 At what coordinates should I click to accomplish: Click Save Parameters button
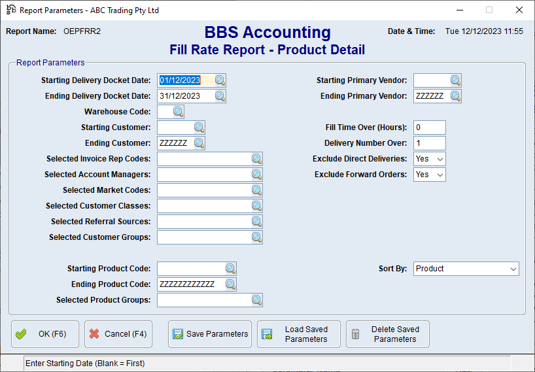tap(210, 334)
